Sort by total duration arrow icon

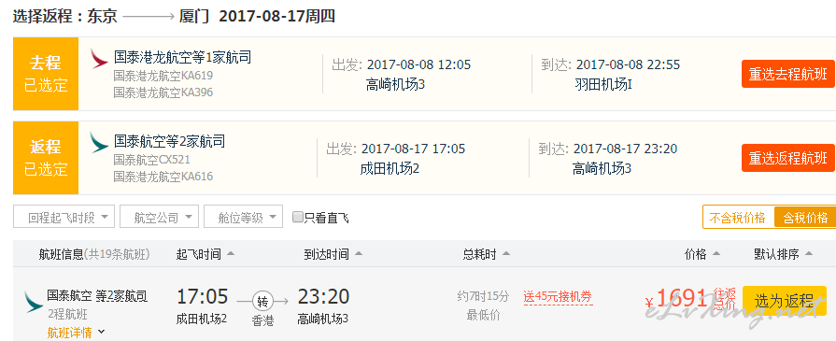click(506, 254)
